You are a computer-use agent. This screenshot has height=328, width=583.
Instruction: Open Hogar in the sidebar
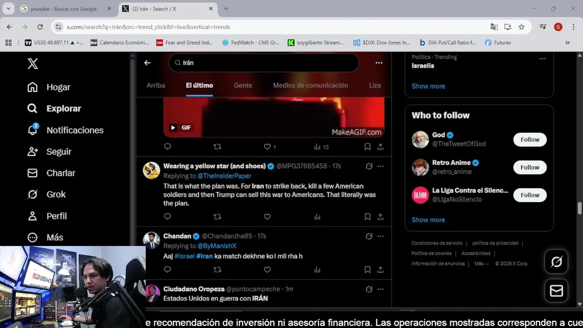click(x=49, y=87)
